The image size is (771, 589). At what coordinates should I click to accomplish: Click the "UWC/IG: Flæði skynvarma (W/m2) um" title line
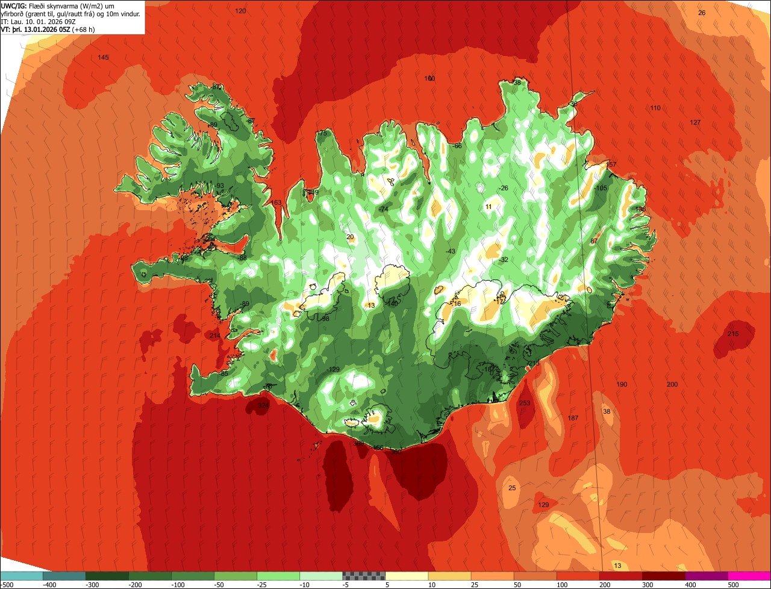pos(58,5)
